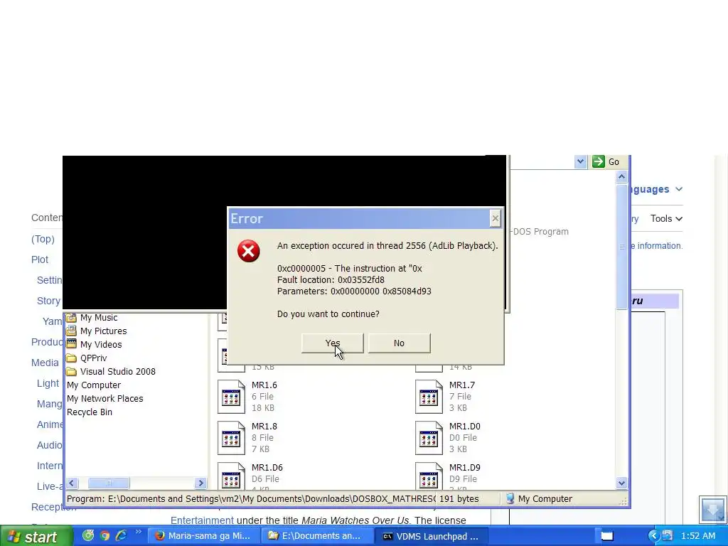Image resolution: width=728 pixels, height=546 pixels.
Task: Click the red error icon in the dialog
Action: click(x=249, y=251)
